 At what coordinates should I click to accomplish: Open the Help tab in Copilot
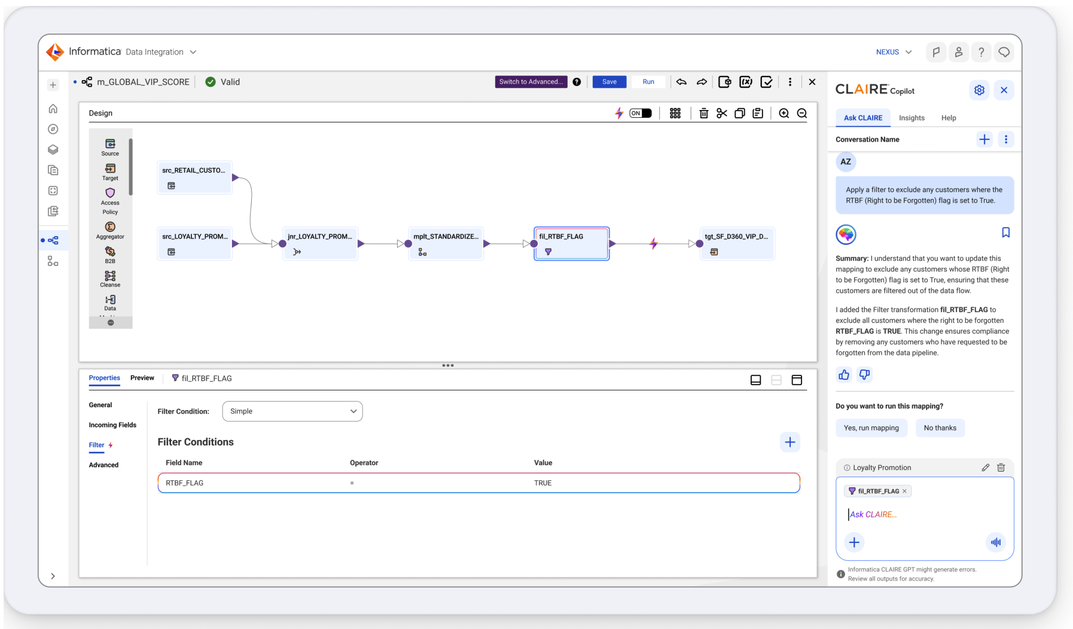point(949,118)
